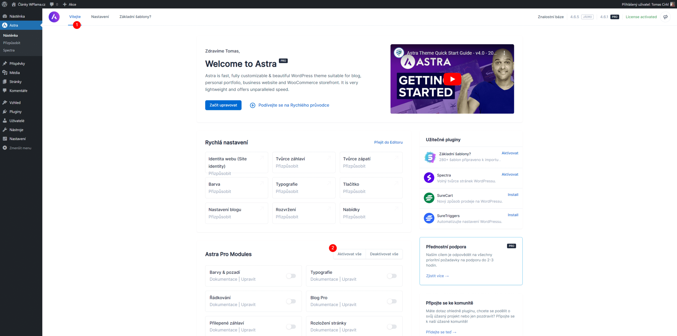Click the user avatar in admin bar
677x336 pixels.
672,4
